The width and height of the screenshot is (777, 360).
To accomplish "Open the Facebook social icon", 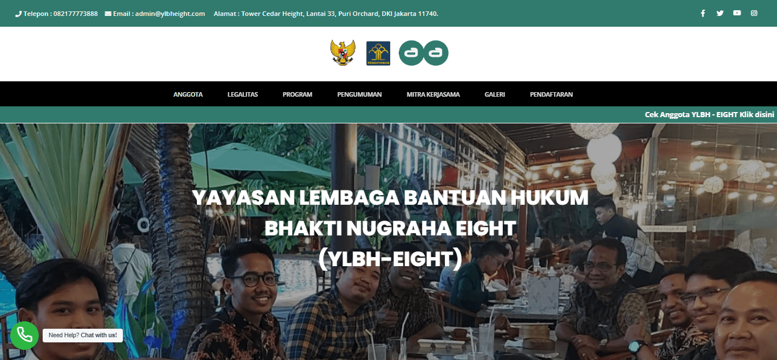I will click(703, 13).
